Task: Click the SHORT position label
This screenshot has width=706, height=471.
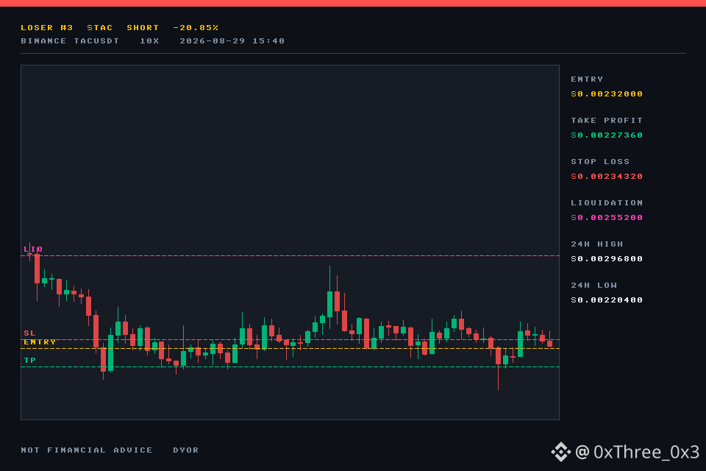Action: tap(143, 28)
